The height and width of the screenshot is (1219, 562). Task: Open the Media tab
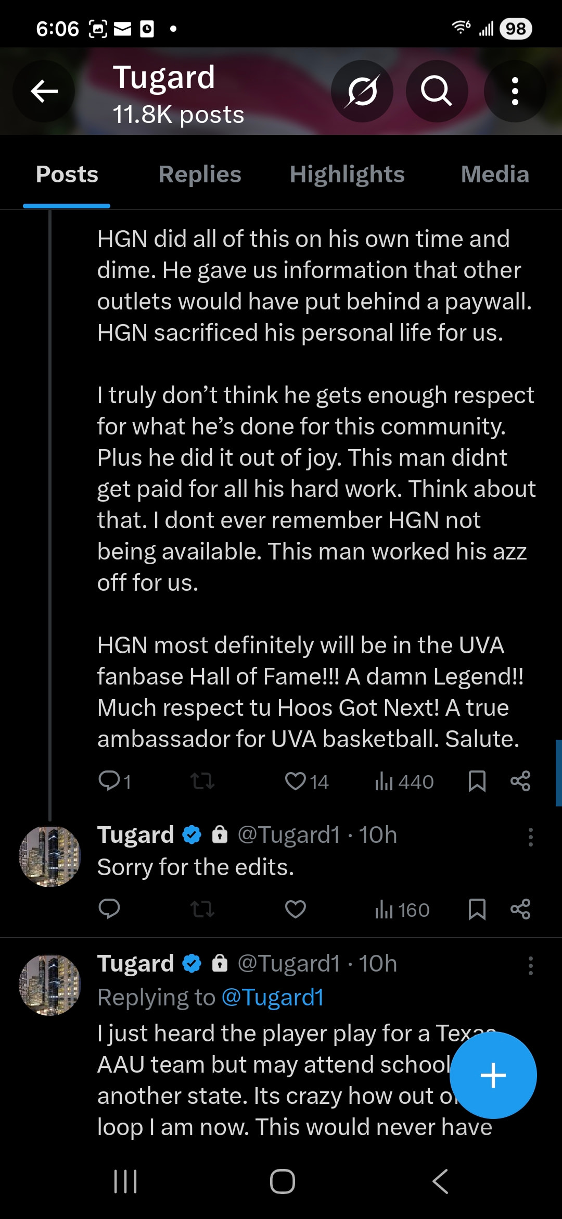click(x=495, y=175)
